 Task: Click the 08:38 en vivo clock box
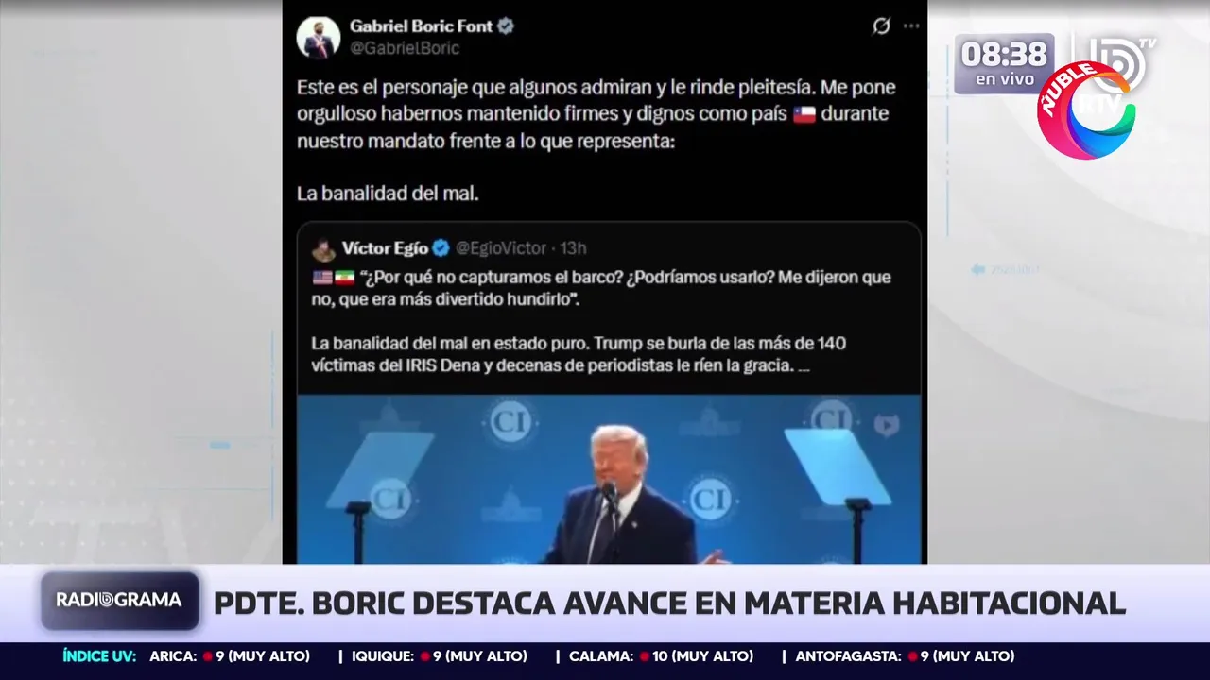pyautogui.click(x=1004, y=63)
